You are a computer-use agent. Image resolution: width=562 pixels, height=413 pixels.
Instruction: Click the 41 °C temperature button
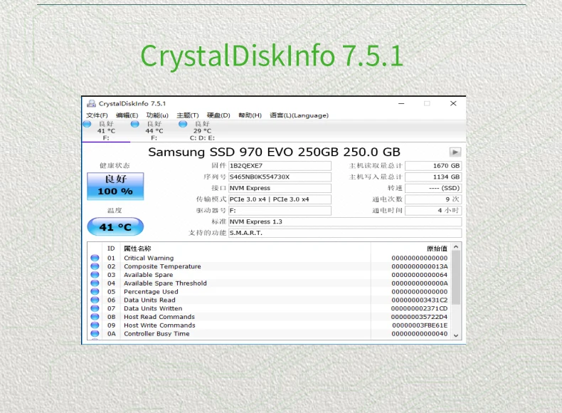pos(115,226)
